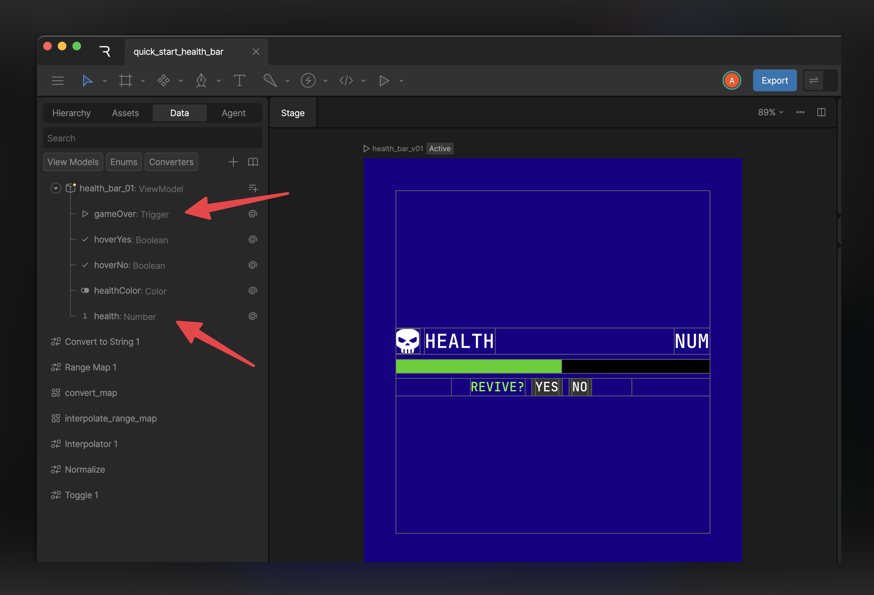Choose the Bone tool

click(x=270, y=80)
